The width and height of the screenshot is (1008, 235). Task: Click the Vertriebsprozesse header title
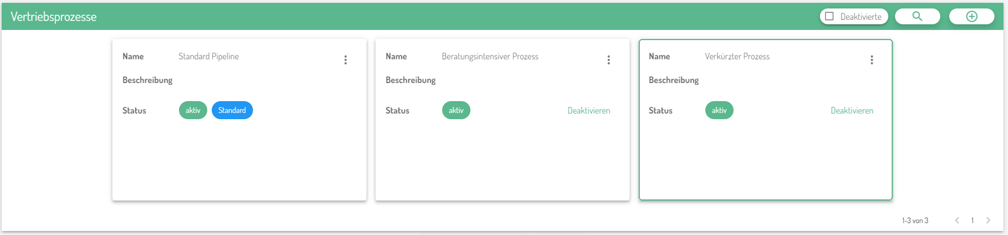click(54, 17)
